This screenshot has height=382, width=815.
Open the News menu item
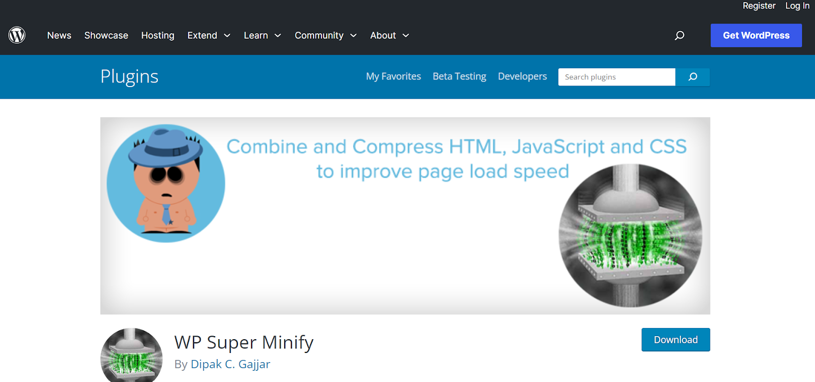point(59,36)
